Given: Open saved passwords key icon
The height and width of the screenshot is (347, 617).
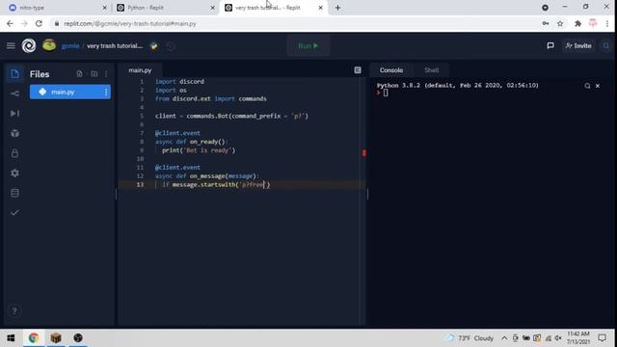Looking at the screenshot, I should (x=546, y=23).
